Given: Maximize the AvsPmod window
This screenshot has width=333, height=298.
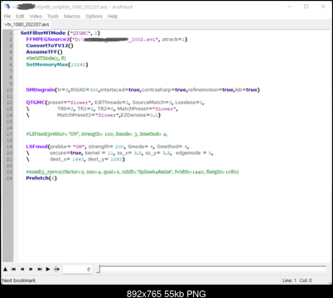Looking at the screenshot, I should pos(306,7).
